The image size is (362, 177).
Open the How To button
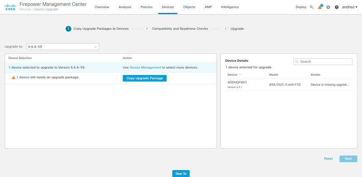[181, 173]
